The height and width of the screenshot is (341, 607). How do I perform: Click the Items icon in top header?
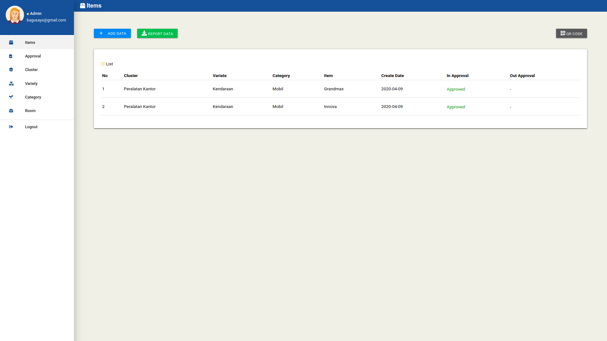[83, 6]
